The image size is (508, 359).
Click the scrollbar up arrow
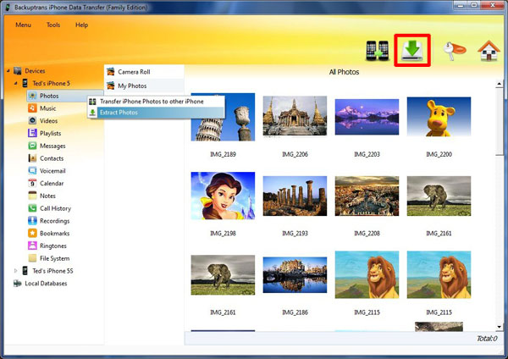click(x=499, y=84)
